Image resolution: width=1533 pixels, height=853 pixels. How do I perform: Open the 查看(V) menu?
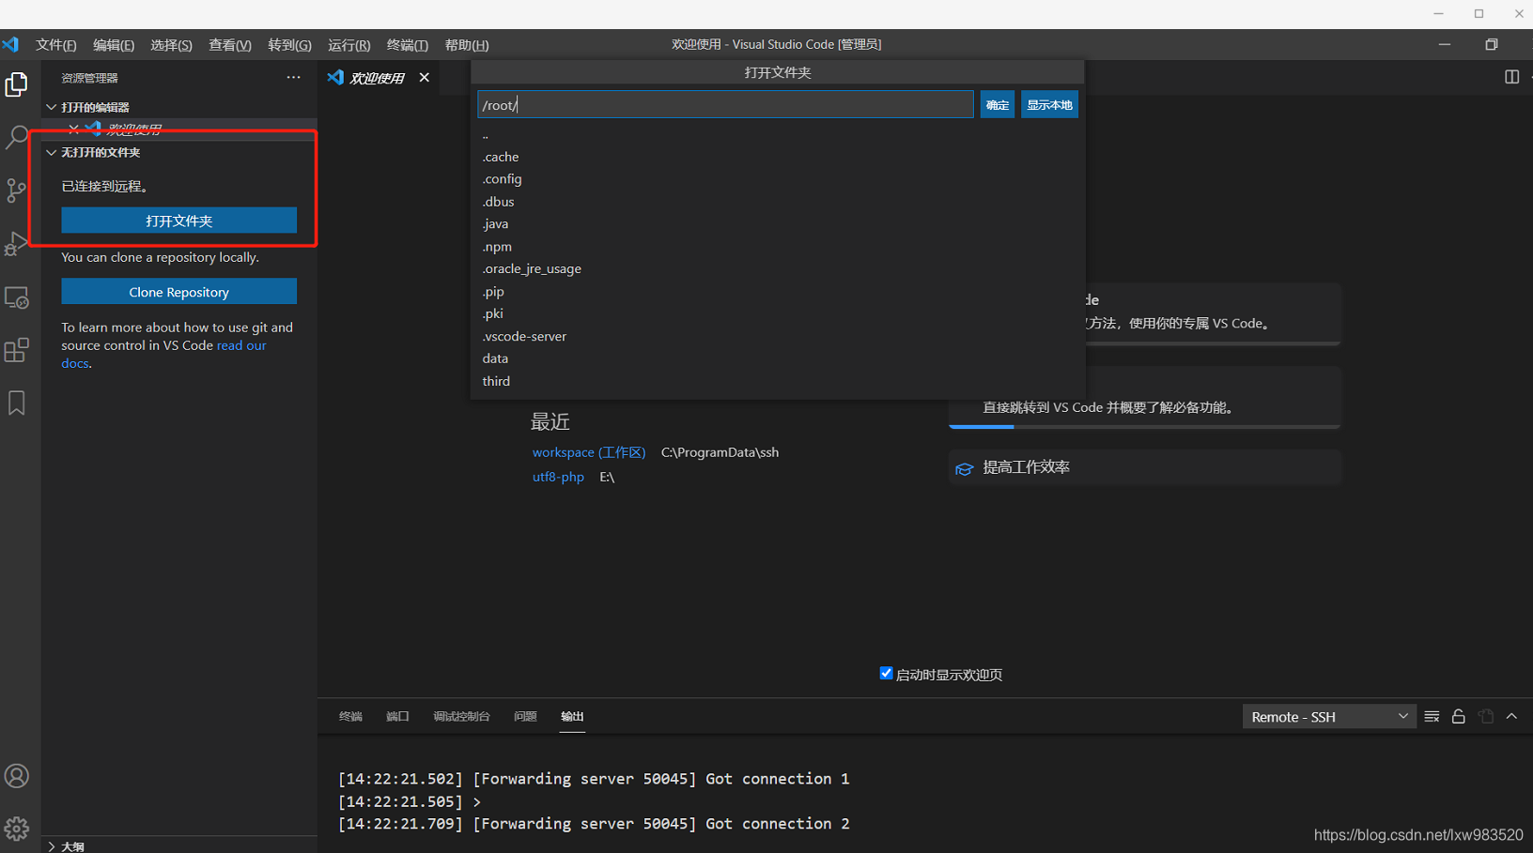(230, 45)
